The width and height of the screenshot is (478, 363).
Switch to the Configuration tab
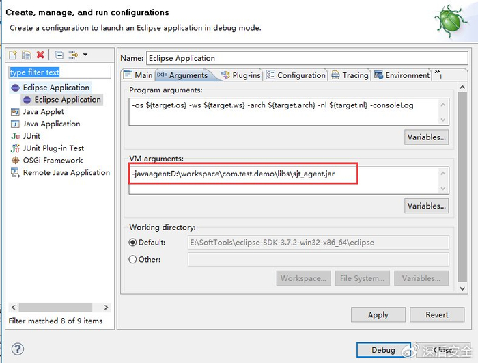(296, 75)
